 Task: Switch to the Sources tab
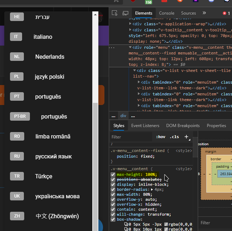point(189,13)
